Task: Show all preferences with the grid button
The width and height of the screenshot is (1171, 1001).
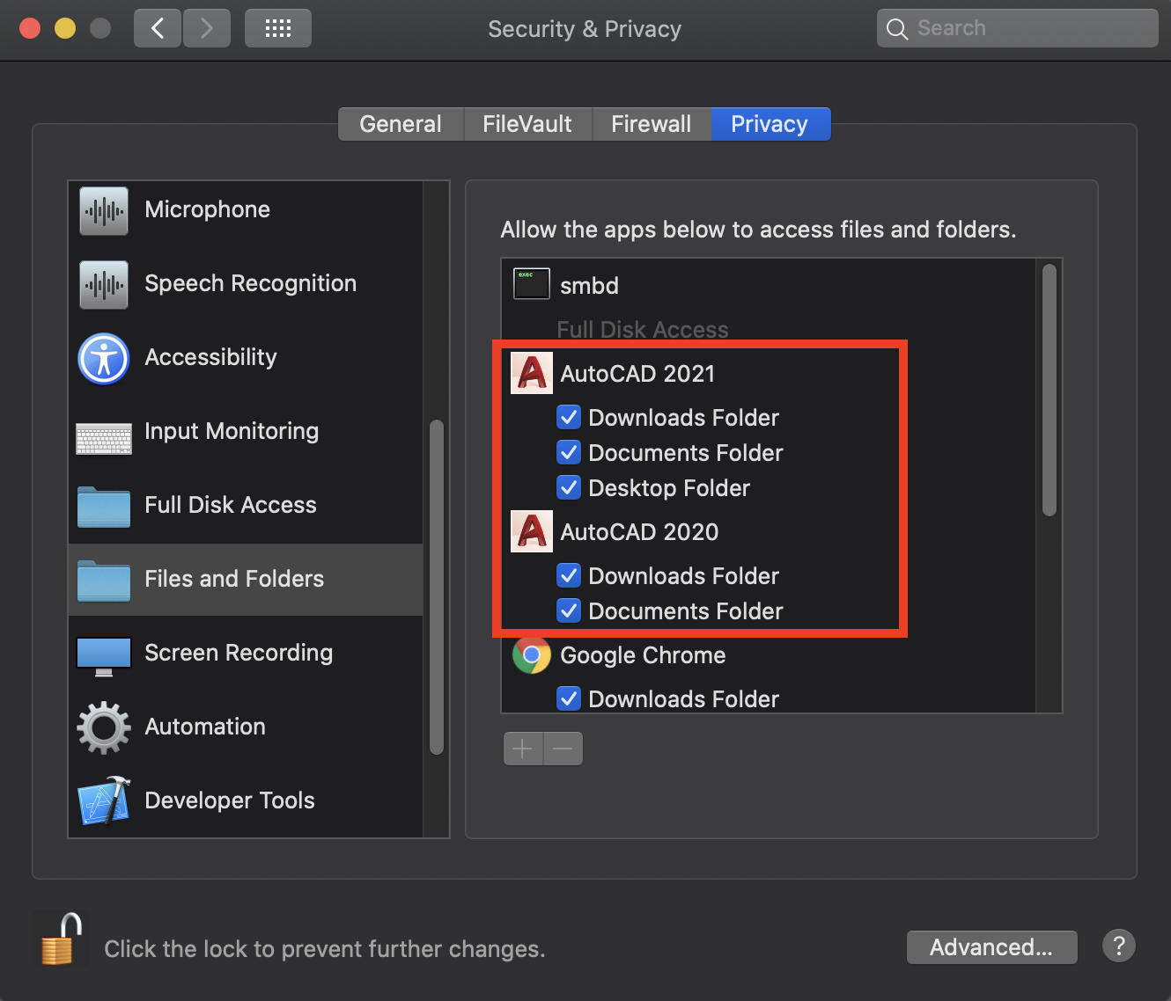Action: [278, 28]
